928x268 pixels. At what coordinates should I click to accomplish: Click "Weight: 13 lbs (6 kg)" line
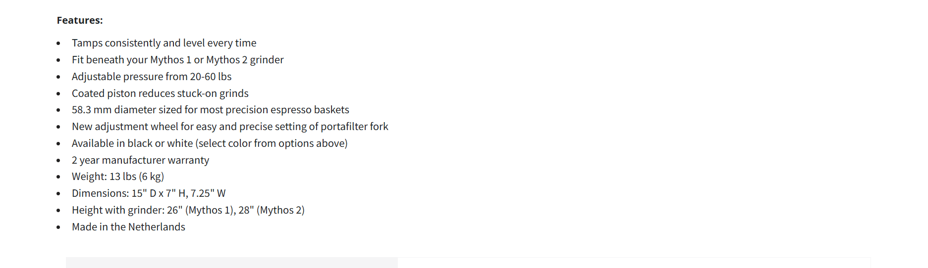click(118, 177)
